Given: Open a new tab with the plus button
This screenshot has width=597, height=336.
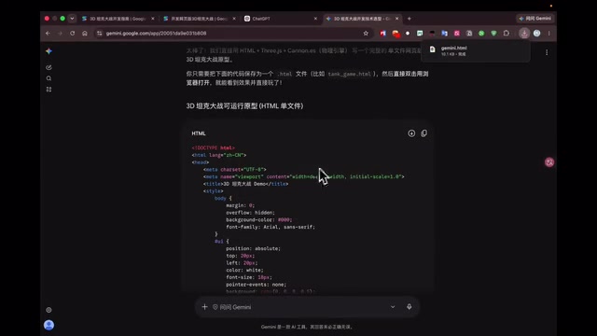Looking at the screenshot, I should tap(410, 19).
